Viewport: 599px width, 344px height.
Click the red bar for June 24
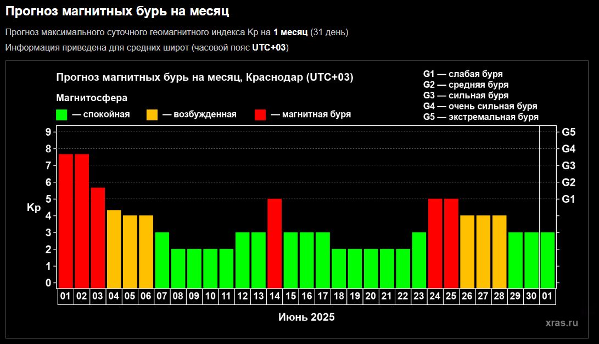click(435, 242)
